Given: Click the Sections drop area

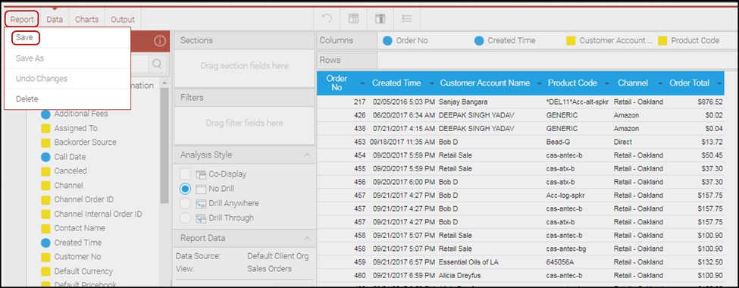Looking at the screenshot, I should tap(244, 68).
